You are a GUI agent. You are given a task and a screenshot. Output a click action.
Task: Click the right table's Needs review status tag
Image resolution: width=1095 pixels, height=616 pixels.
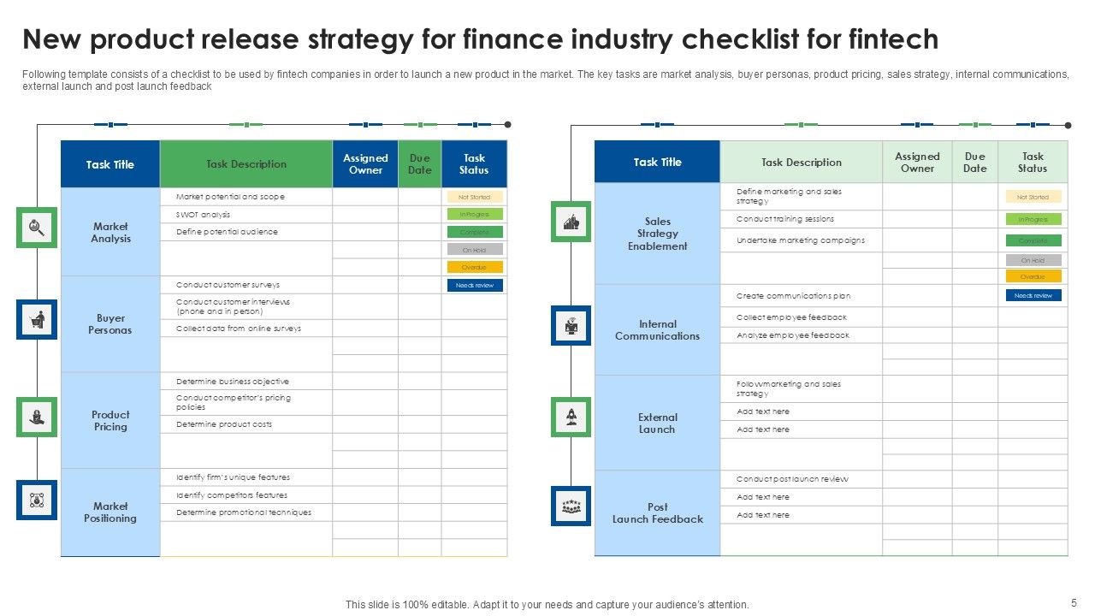[1033, 295]
